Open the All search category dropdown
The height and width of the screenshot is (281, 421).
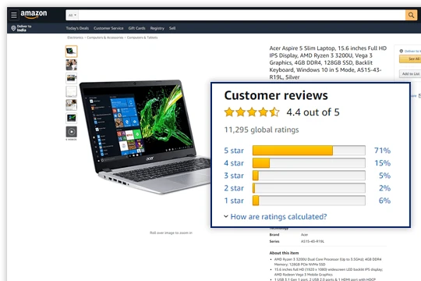(73, 16)
